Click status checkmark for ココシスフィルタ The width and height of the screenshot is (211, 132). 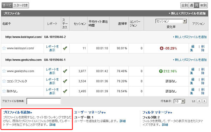coord(65,81)
